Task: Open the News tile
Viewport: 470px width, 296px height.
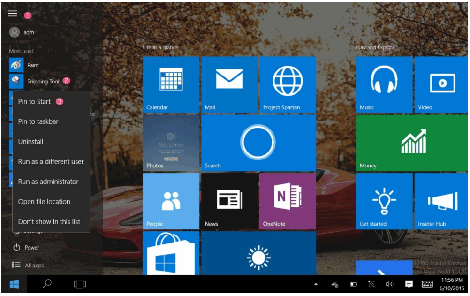Action: pyautogui.click(x=229, y=201)
